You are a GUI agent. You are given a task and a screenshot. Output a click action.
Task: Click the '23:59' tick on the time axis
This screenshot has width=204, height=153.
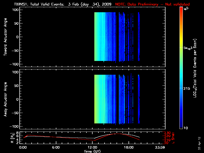tap(160, 148)
